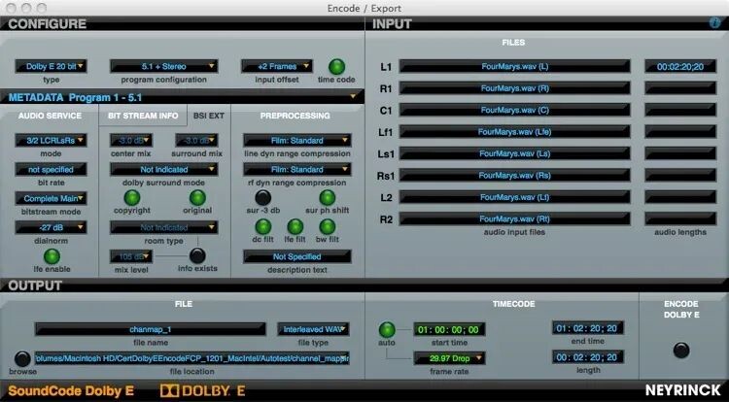The height and width of the screenshot is (402, 729).
Task: Select the Lf1 input file FourMarys.wav (Lfe)
Action: coord(514,132)
